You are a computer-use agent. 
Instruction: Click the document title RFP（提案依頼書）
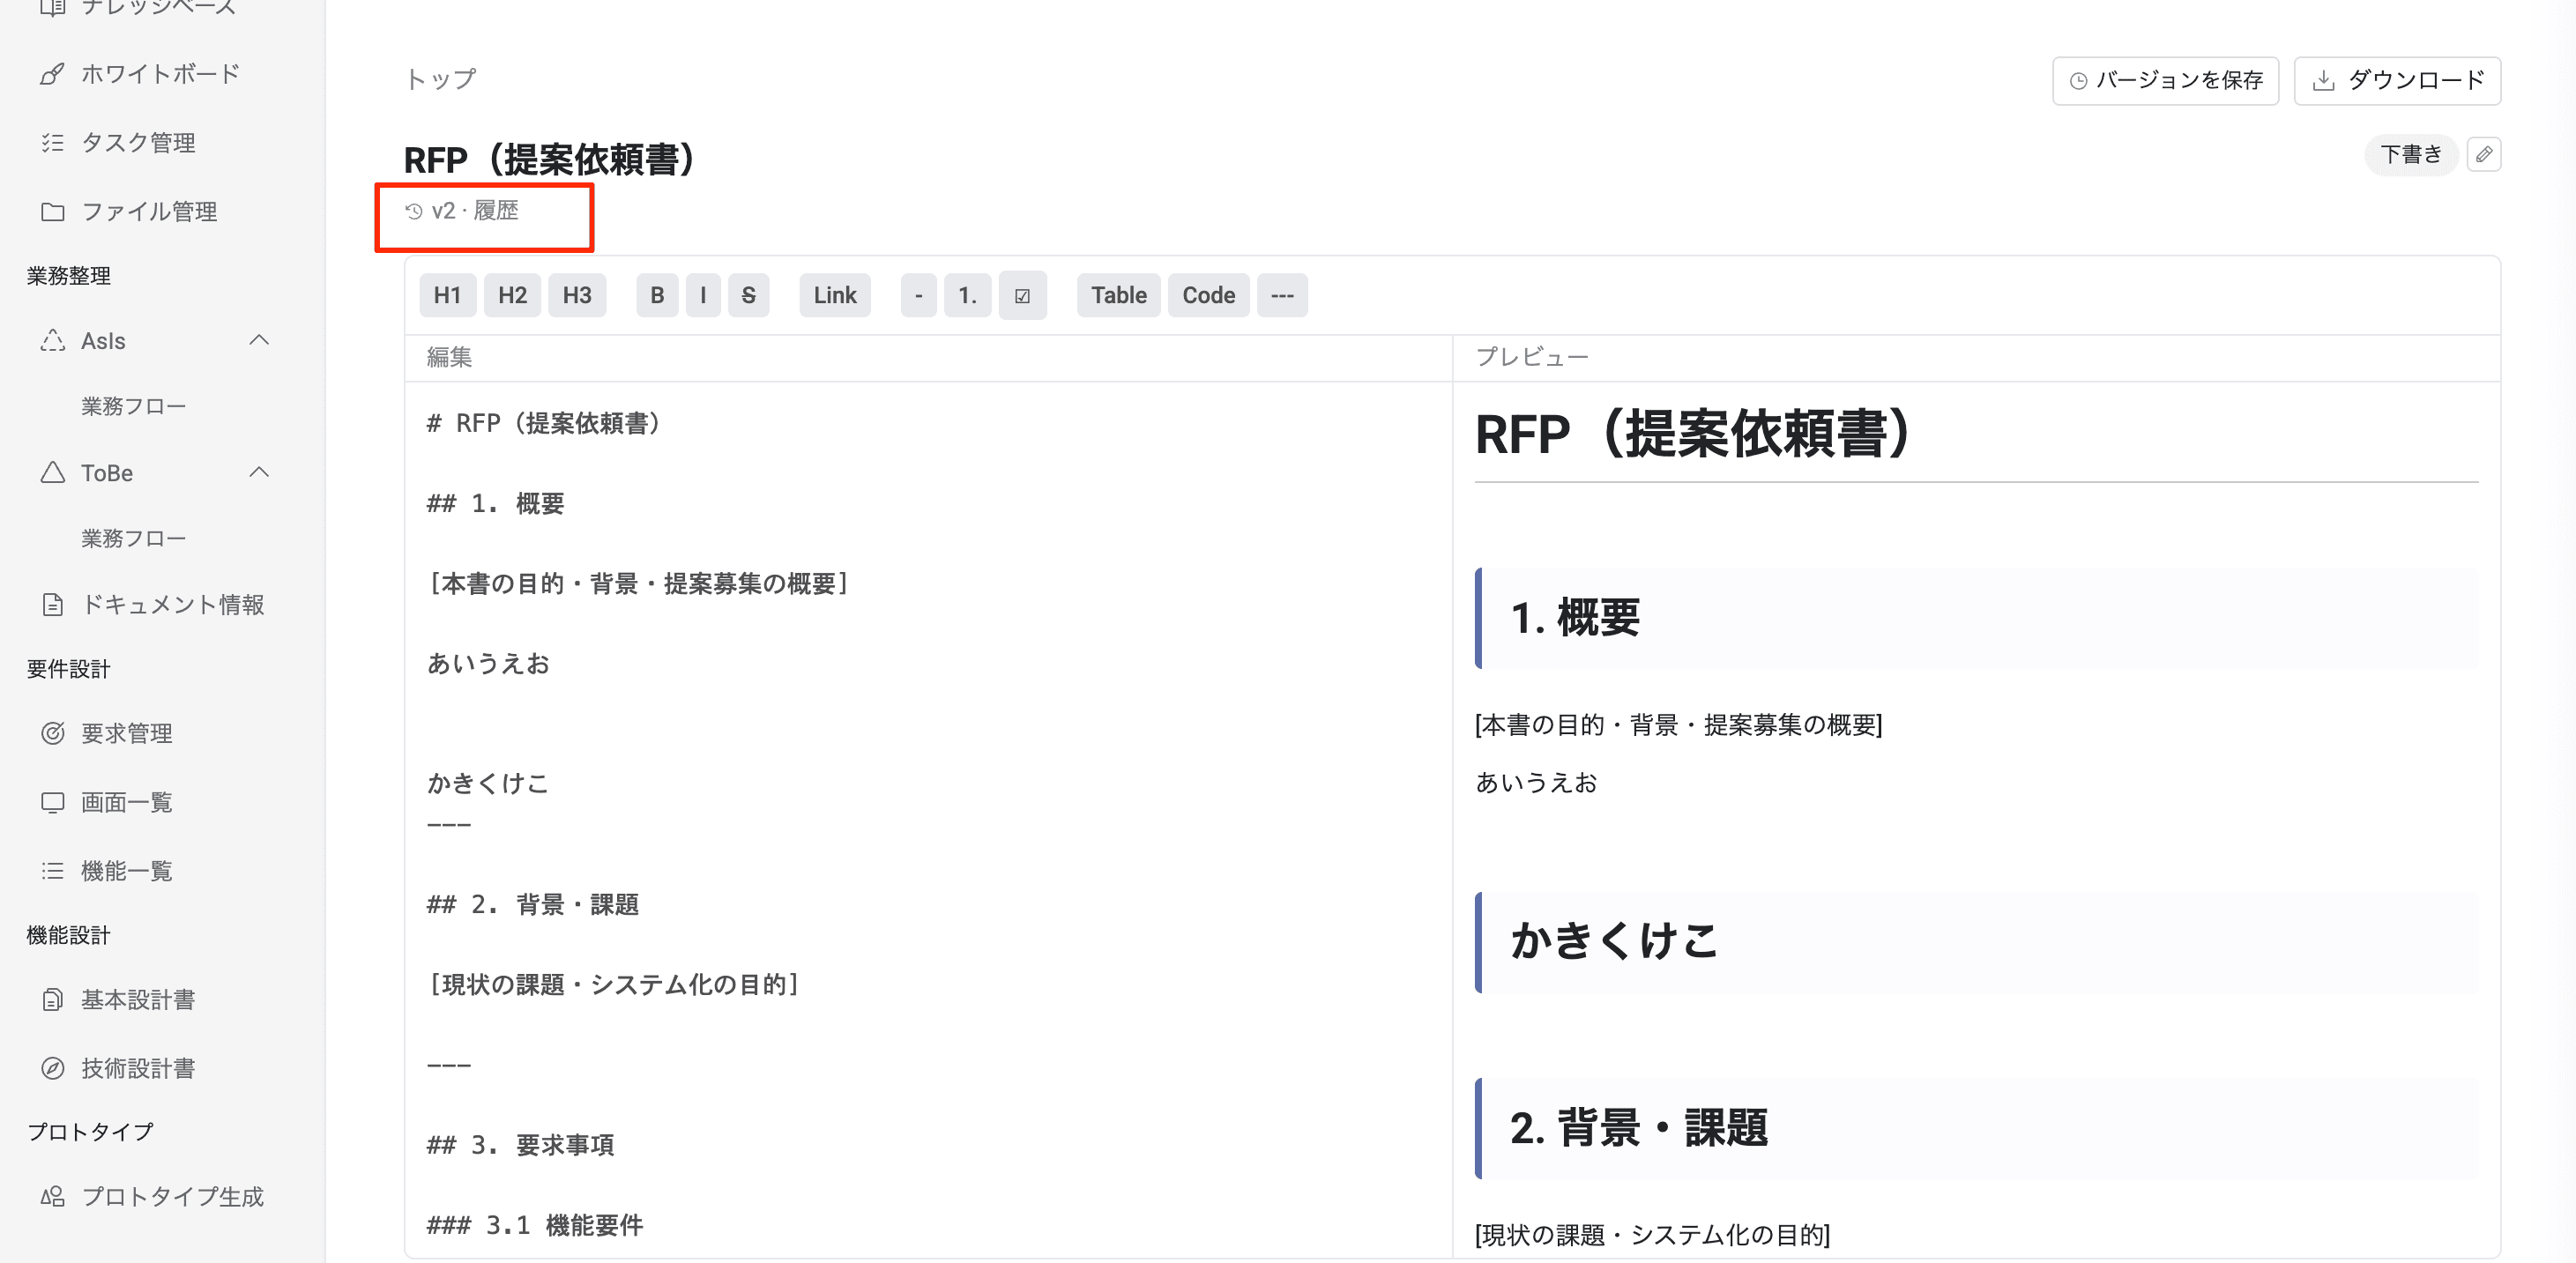[x=549, y=159]
